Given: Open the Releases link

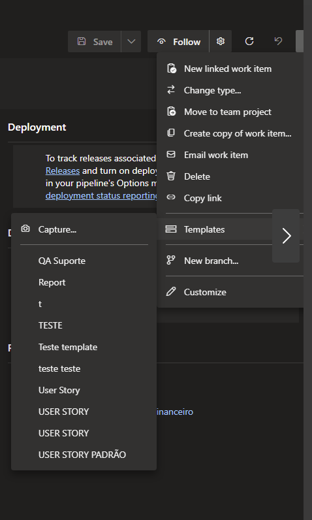Looking at the screenshot, I should point(63,171).
